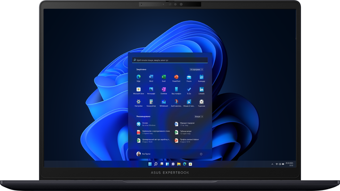Expand all apps with 'Усі програми' button

(196, 69)
